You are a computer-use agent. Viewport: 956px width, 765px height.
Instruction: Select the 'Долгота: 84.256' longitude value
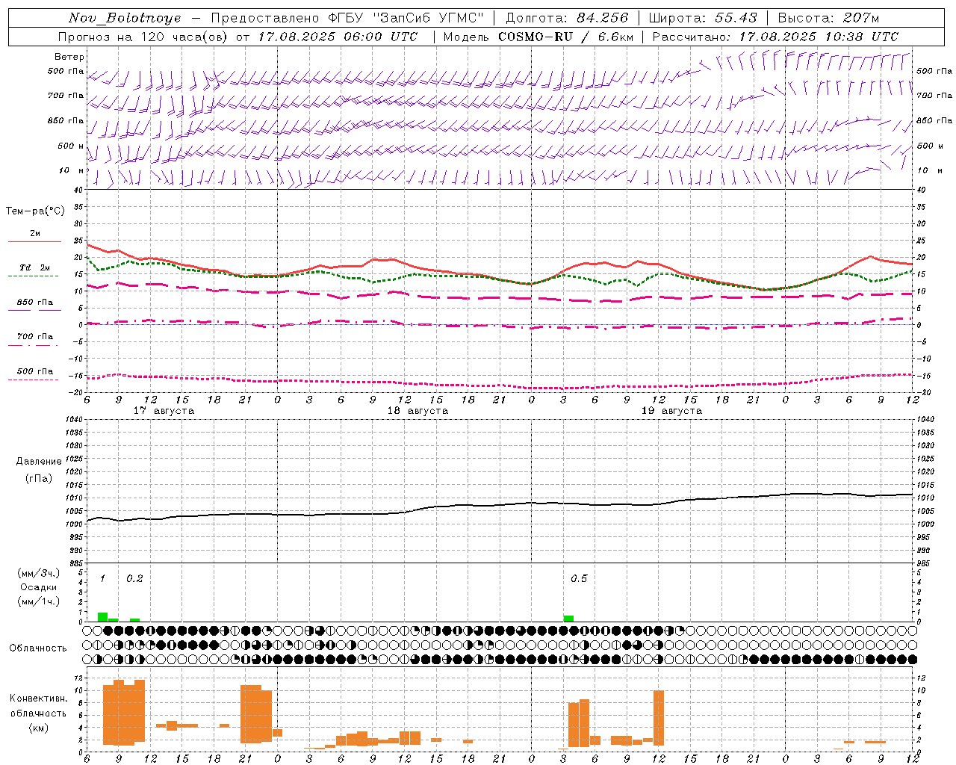pos(567,18)
